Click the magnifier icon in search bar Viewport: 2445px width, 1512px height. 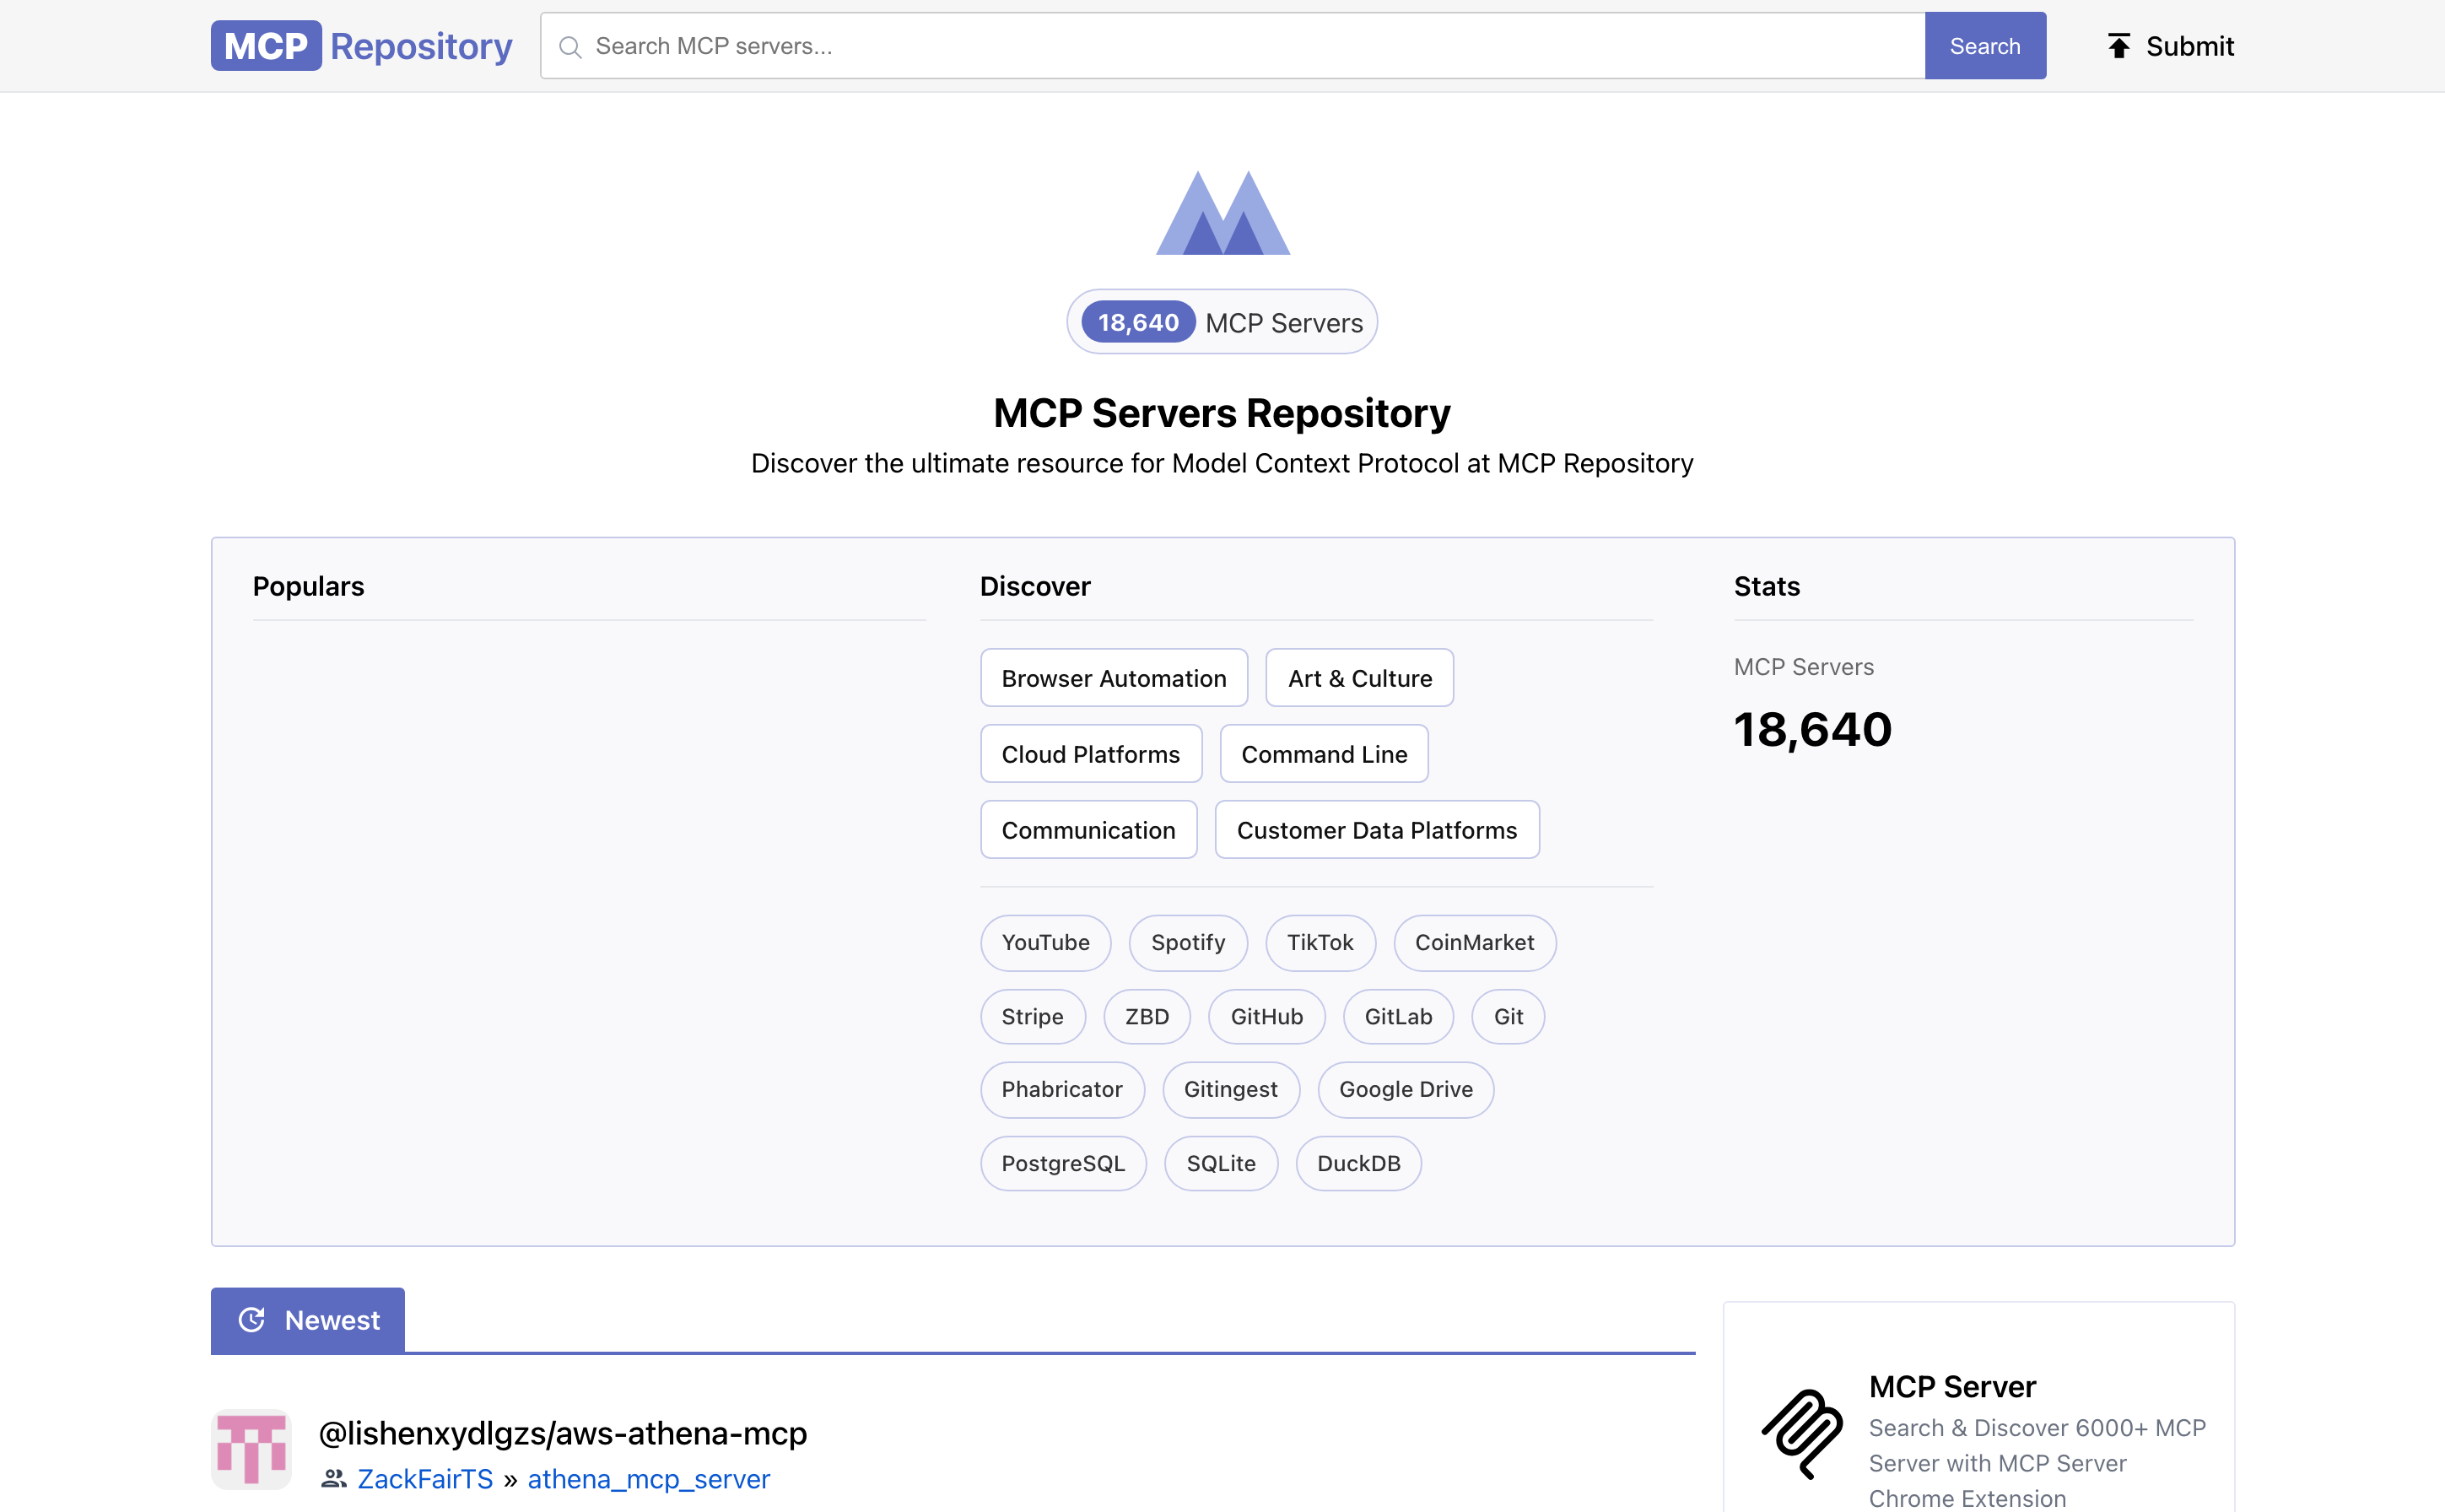click(x=570, y=47)
